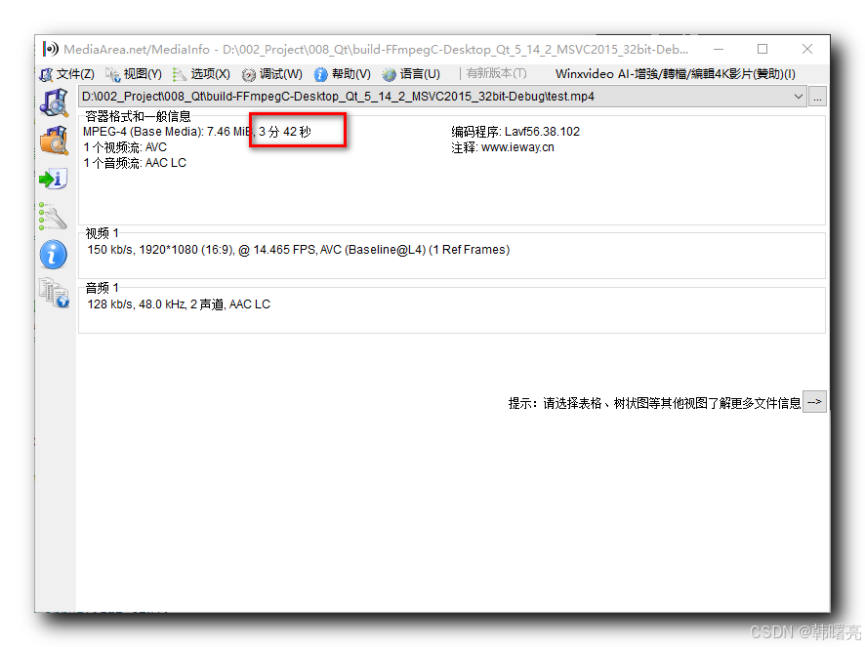
Task: Click the text '1 个视频流: AVC'
Action: pos(125,147)
